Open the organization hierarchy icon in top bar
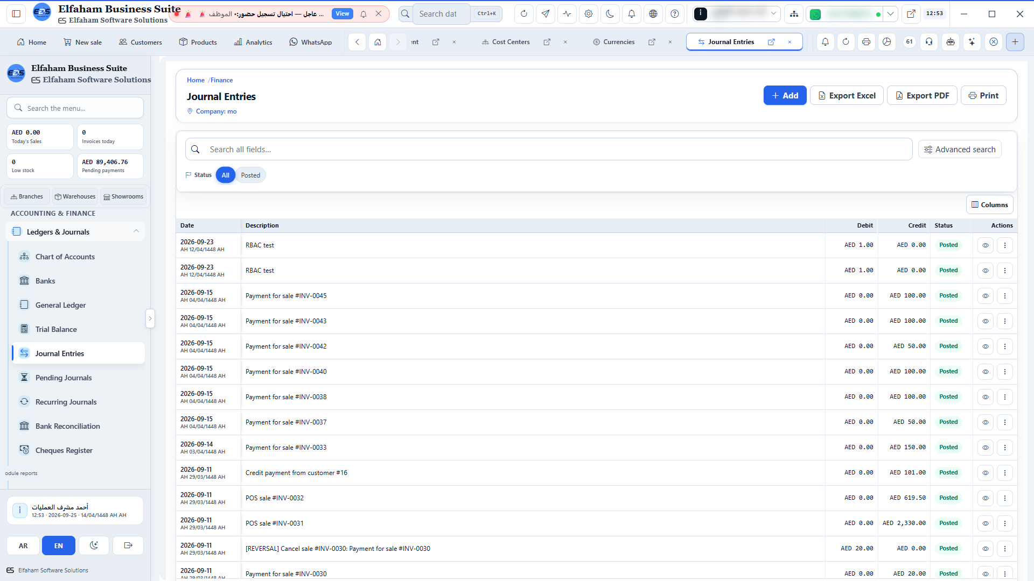1034x581 pixels. coord(794,14)
